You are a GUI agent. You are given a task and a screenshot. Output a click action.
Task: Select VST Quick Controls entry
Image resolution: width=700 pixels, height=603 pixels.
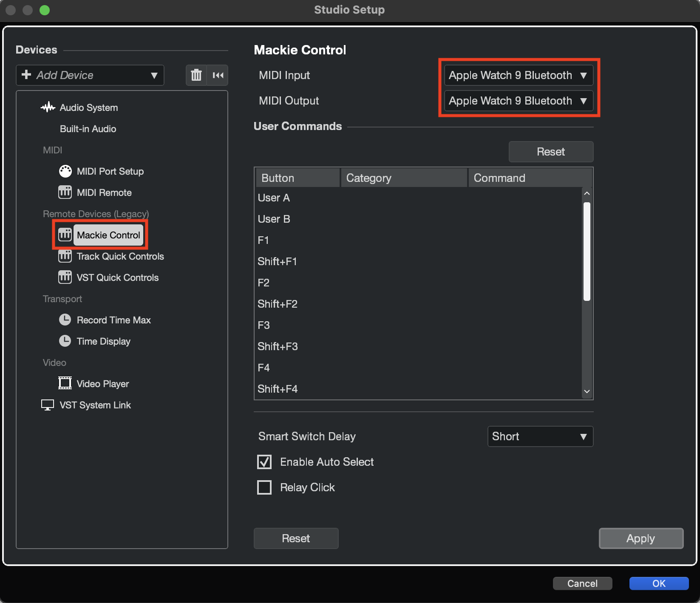[118, 277]
